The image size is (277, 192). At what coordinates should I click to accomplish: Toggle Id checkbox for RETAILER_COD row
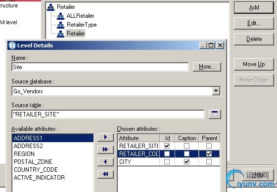167,154
